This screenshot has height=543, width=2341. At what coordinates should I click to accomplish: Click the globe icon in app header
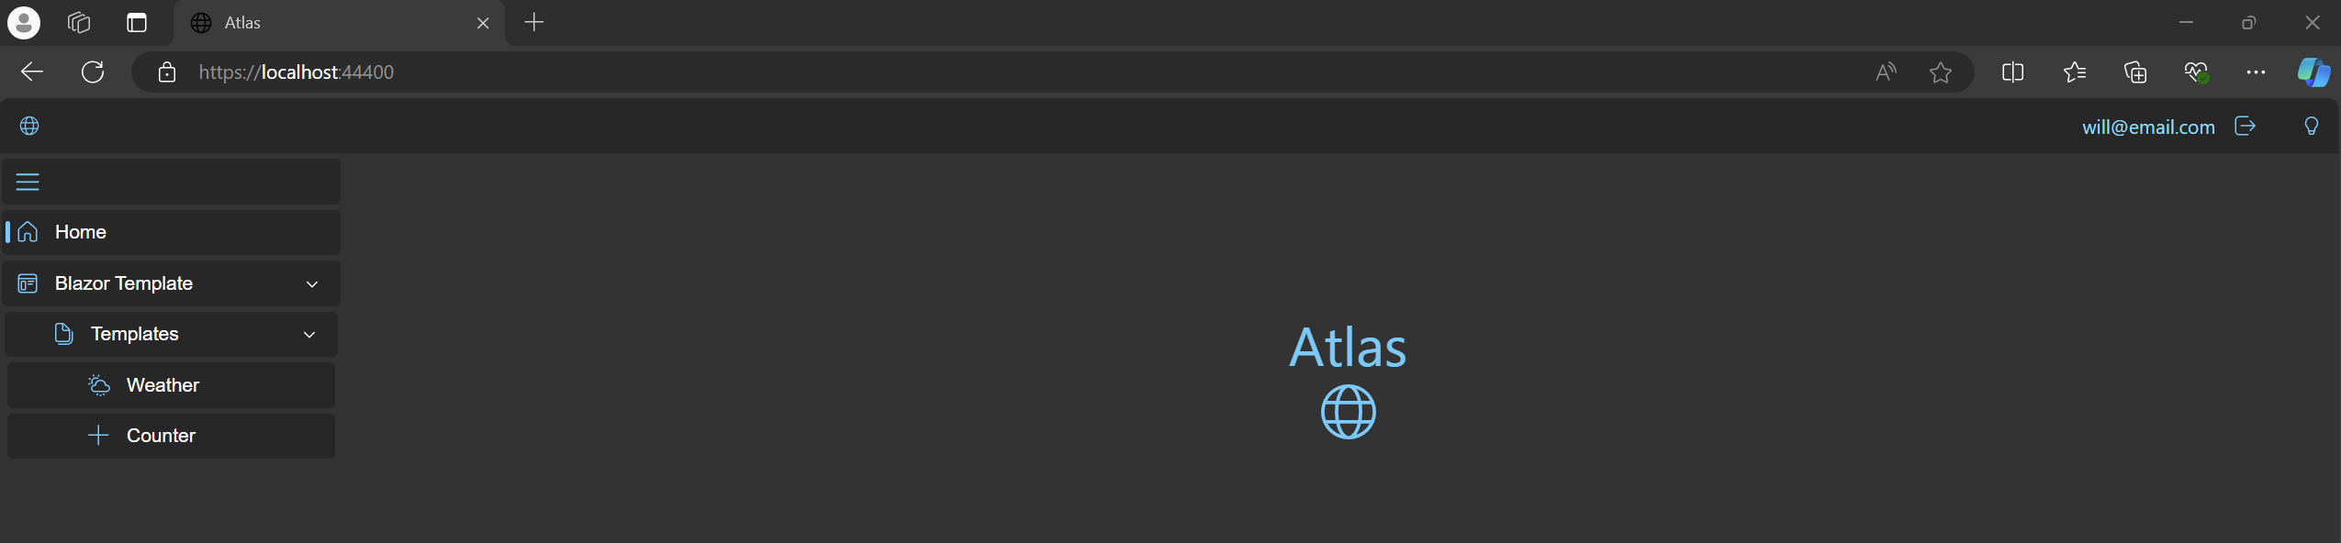click(x=29, y=126)
